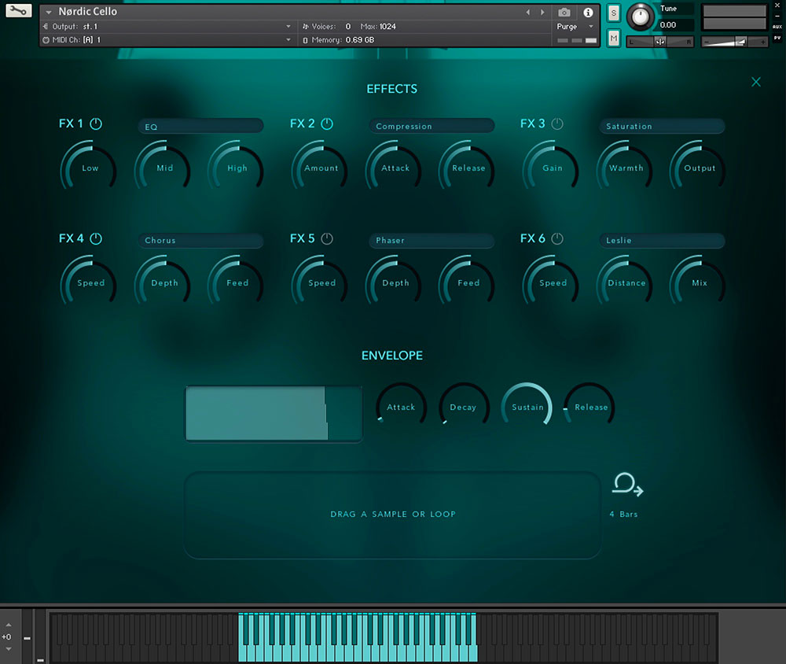The image size is (786, 664).
Task: Go to next instrument with the right arrow
Action: pos(541,12)
